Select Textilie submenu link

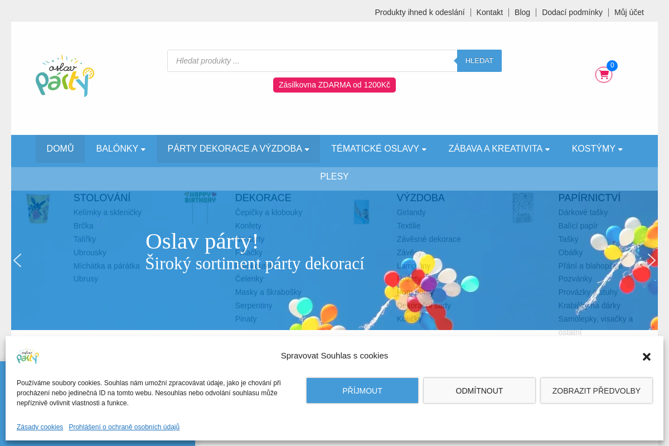(409, 226)
